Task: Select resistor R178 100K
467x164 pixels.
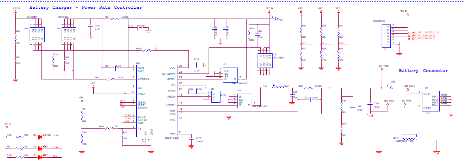Action: 53,61
